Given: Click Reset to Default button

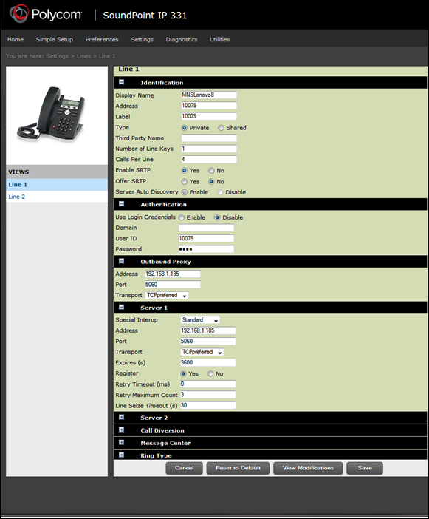Looking at the screenshot, I should click(x=238, y=468).
